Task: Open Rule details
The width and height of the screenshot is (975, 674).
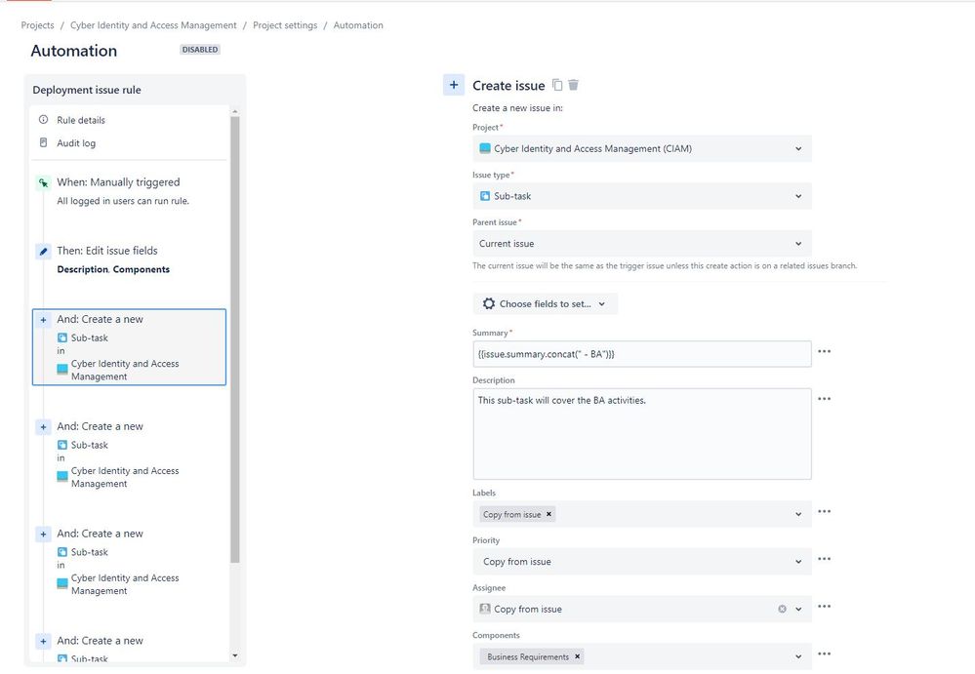Action: pos(81,120)
